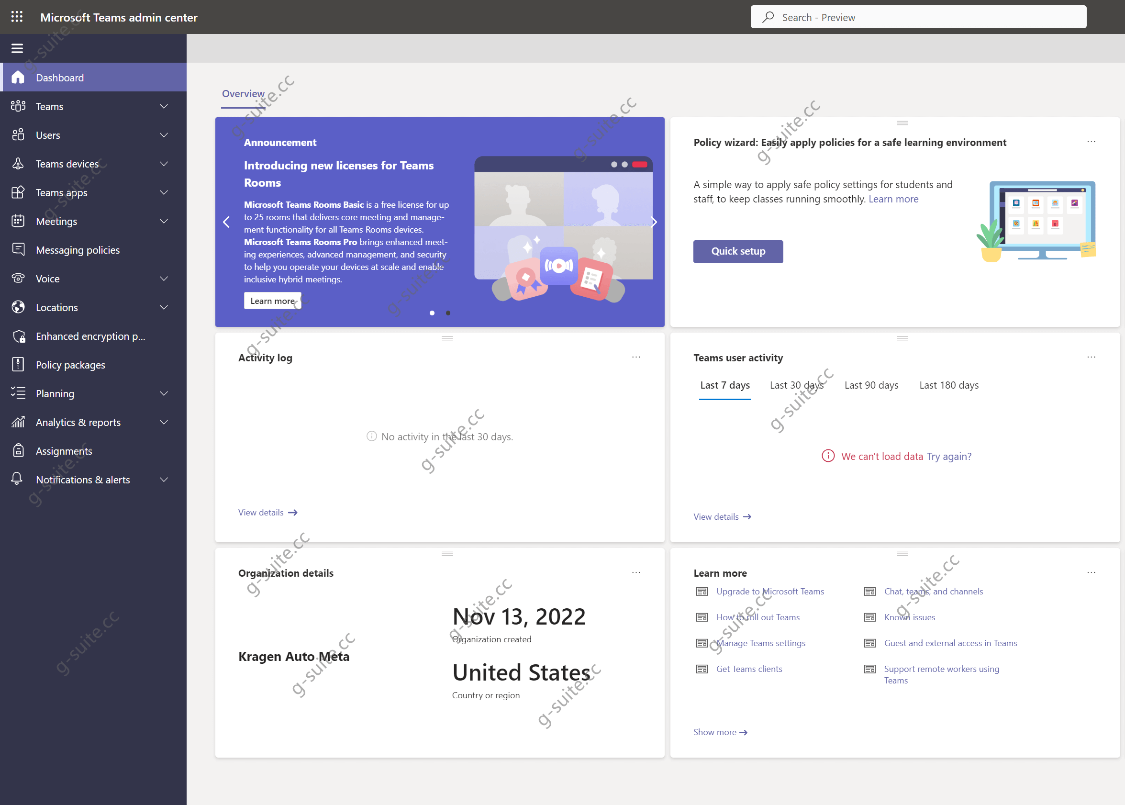Click the Users icon in sidebar
Screen dimensions: 1125x805
(x=18, y=135)
